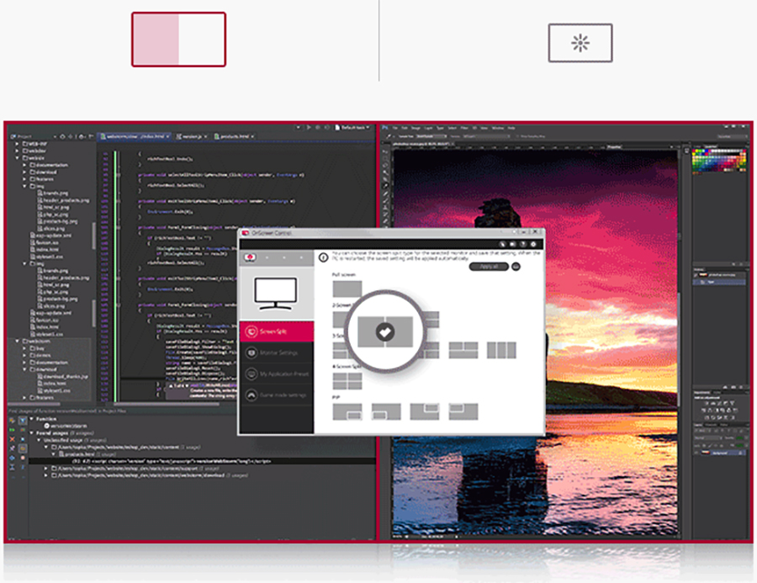Click the project tree vertical scrollbar
This screenshot has width=757, height=583.
[x=93, y=236]
